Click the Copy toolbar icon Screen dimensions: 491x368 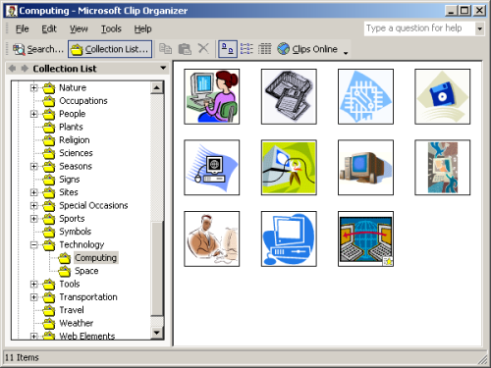pos(165,49)
